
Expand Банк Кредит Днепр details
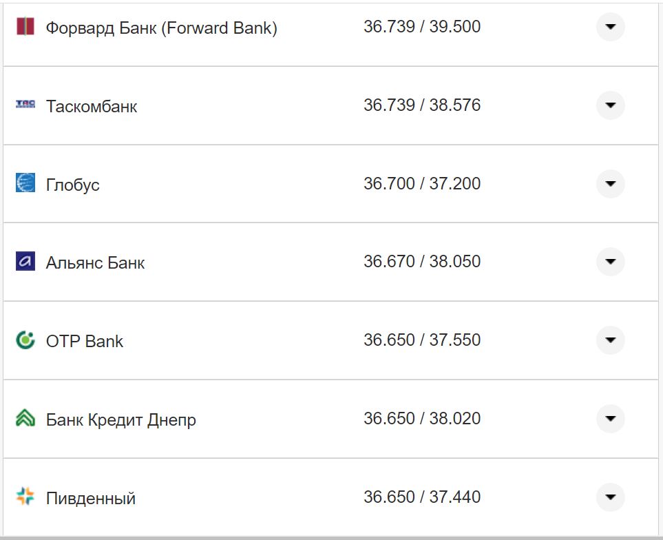(610, 418)
